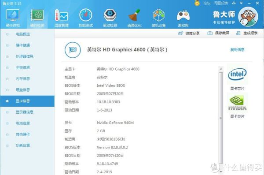Image resolution: width=264 pixels, height=175 pixels.
Task: Switch to 功耗估算 sidebar item
Action: click(23, 145)
